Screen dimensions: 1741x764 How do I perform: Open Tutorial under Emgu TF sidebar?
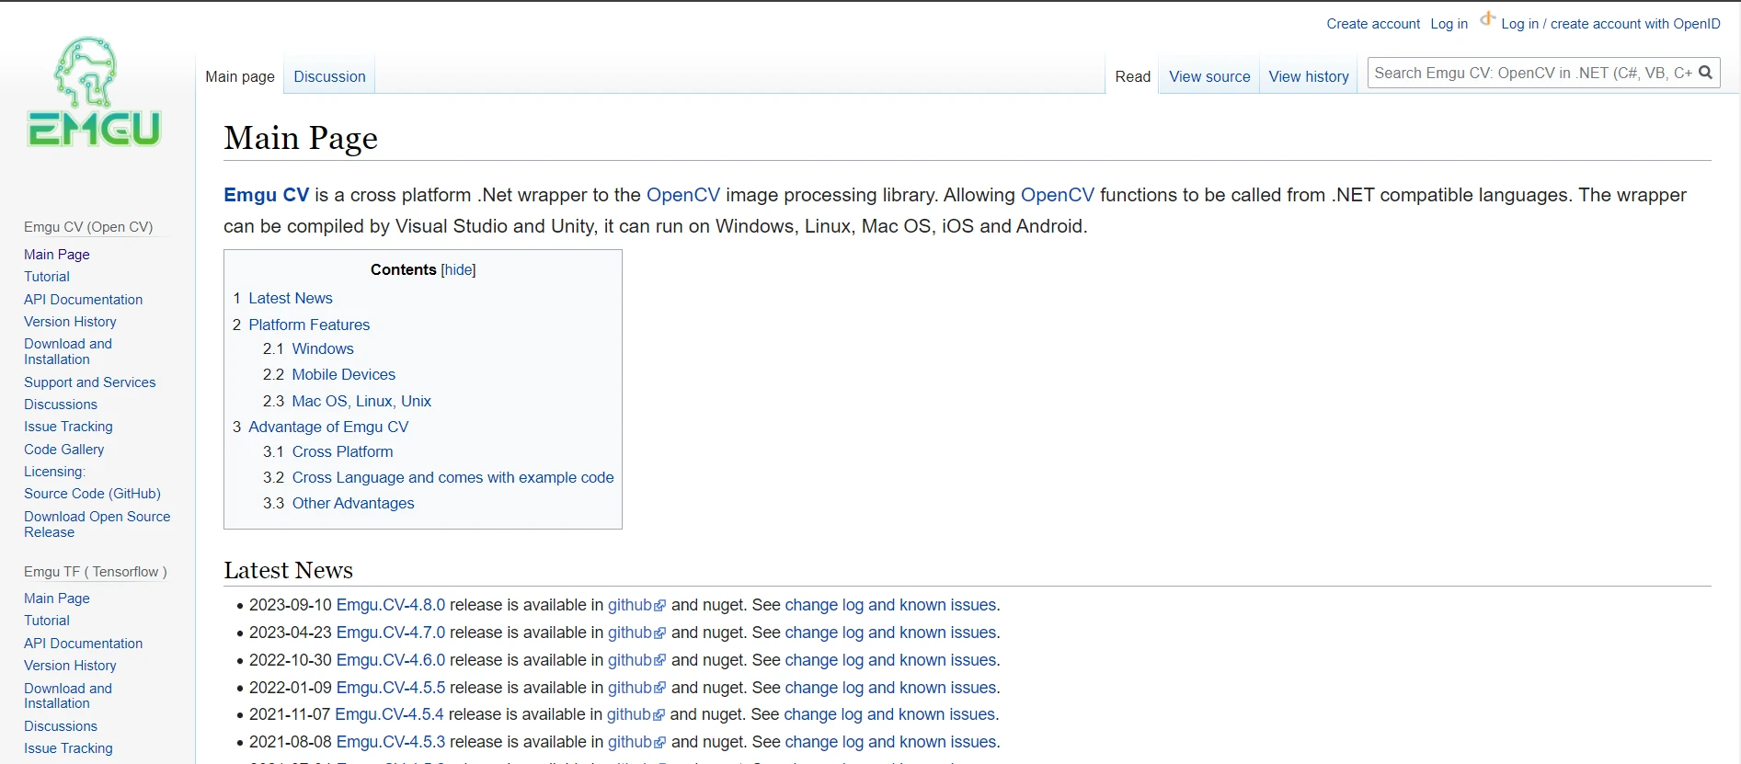pyautogui.click(x=47, y=621)
